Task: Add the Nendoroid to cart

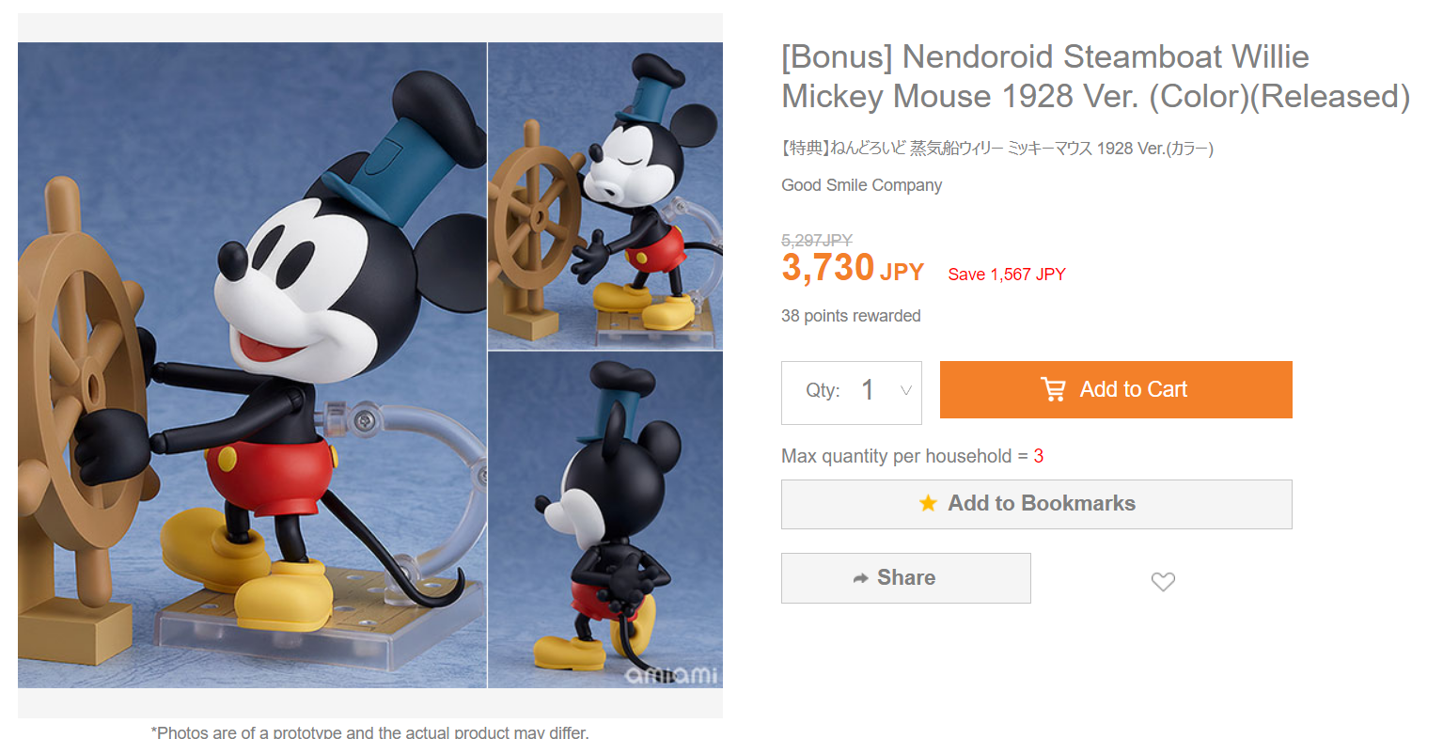Action: pos(1116,389)
